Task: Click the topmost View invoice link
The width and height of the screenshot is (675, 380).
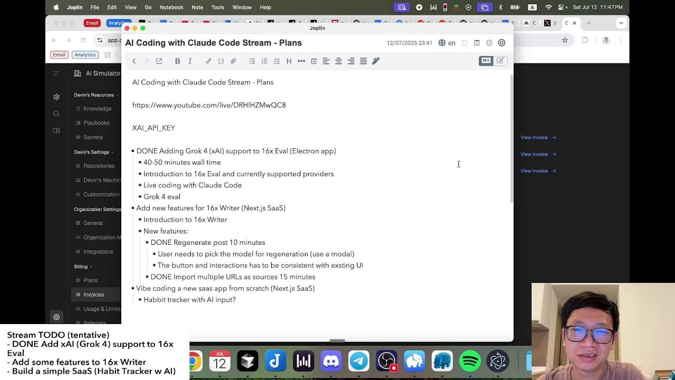Action: pos(534,137)
